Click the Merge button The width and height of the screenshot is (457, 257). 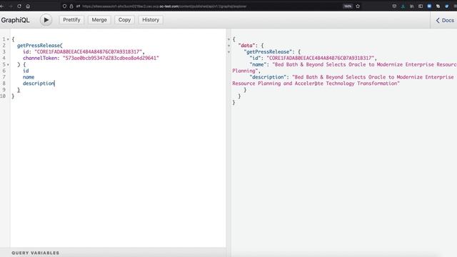coord(99,20)
